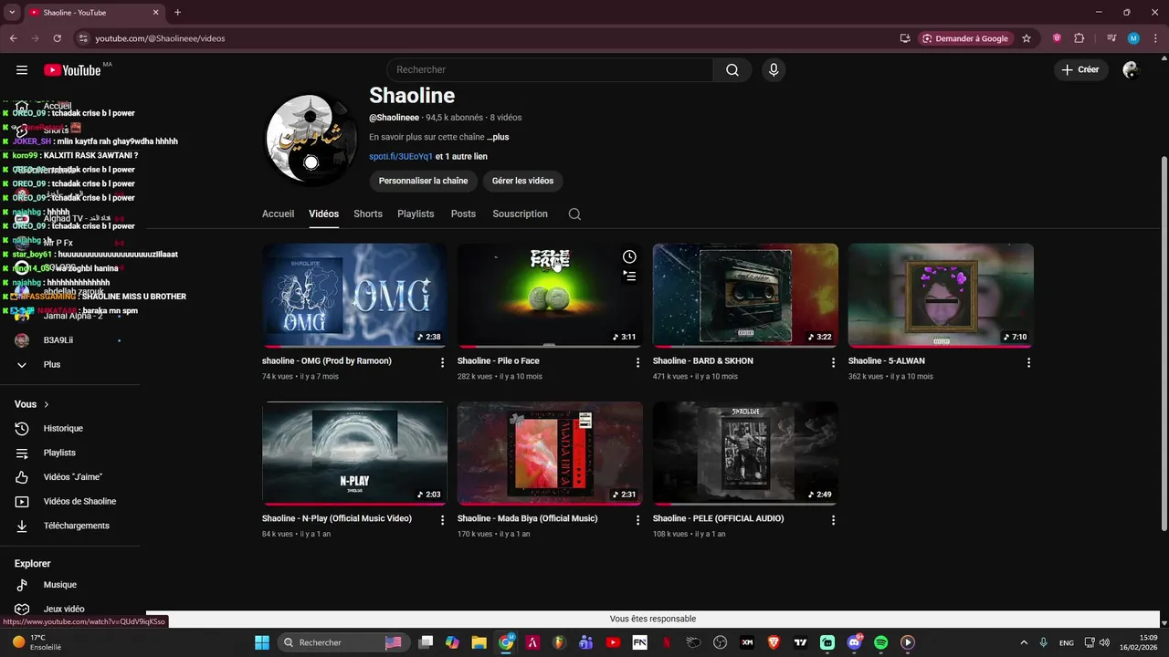Click the 5-ALWAN video thumbnail

941,296
